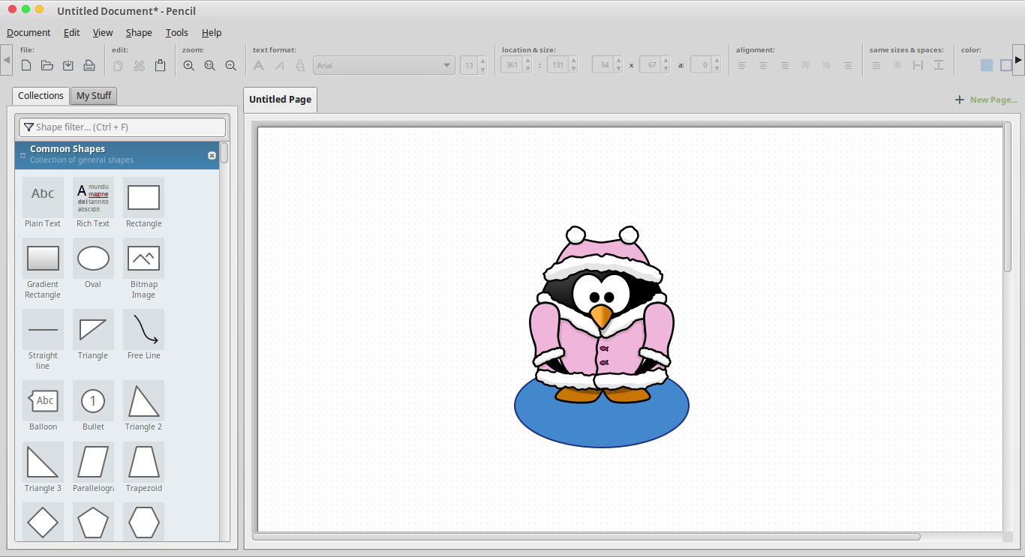Open the Help menu
This screenshot has height=557, width=1025.
pyautogui.click(x=212, y=33)
